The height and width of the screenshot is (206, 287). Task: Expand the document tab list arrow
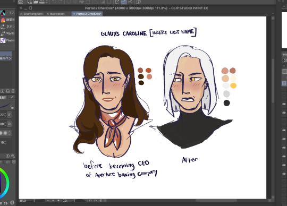(273, 14)
